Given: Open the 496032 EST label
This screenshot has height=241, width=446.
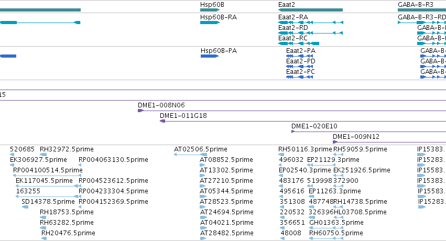Looking at the screenshot, I should pos(291,160).
